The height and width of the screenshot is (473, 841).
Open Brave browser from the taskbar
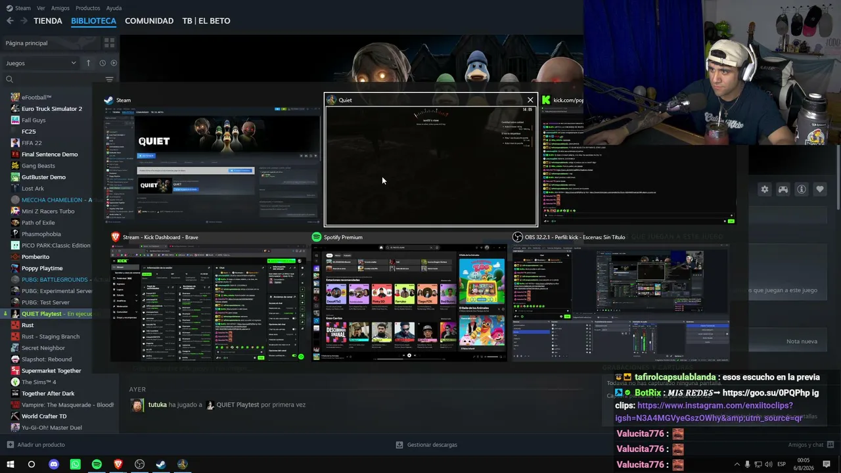[x=118, y=464]
